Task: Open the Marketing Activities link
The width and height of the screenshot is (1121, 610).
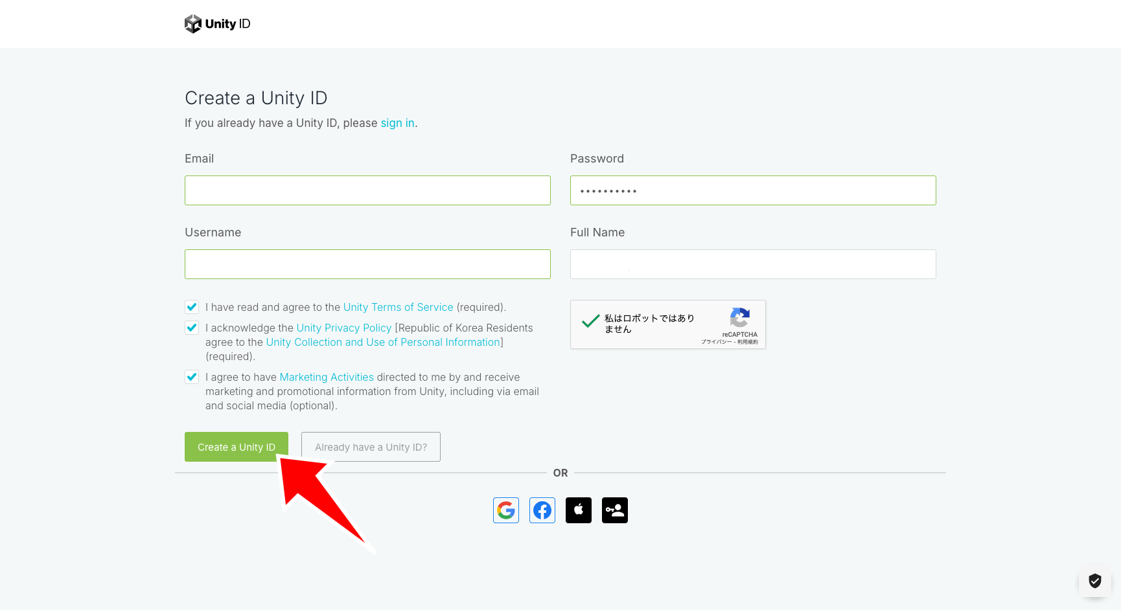Action: click(327, 378)
